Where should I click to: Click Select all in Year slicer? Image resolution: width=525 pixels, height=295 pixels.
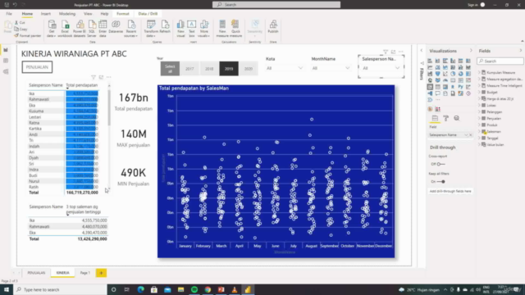coord(170,69)
